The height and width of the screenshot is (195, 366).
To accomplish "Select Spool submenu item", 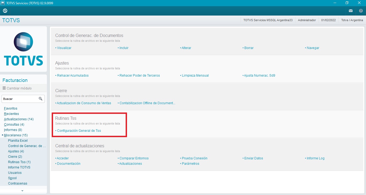I will click(x=12, y=178).
